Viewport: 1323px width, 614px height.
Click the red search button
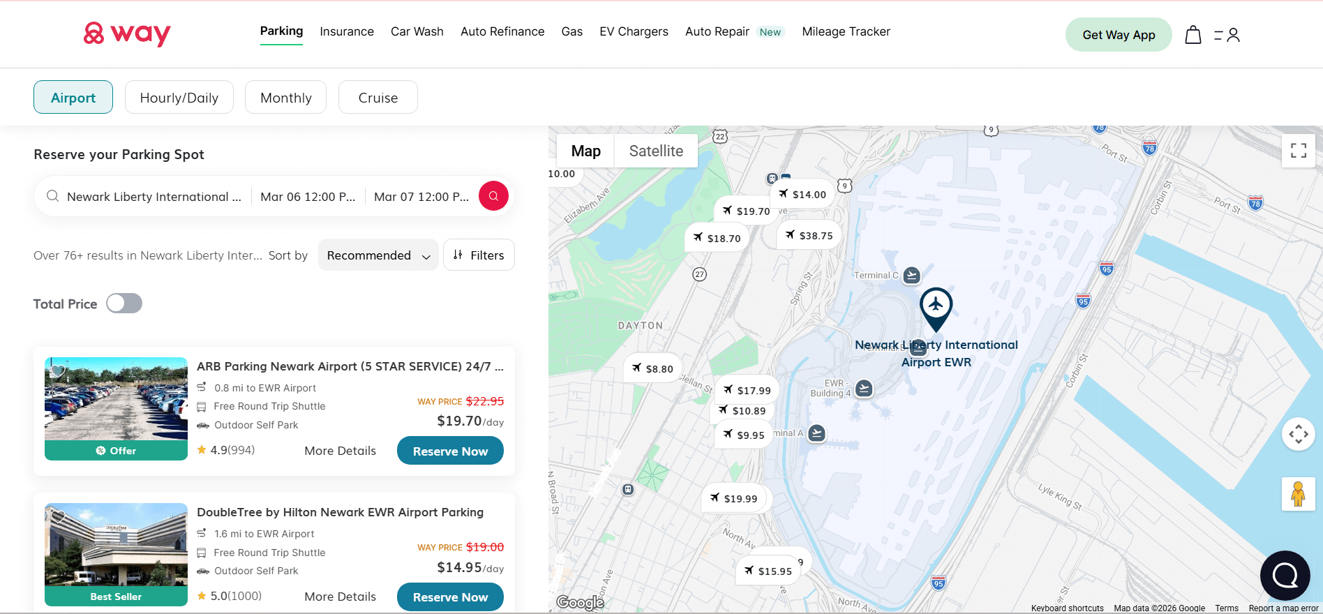tap(493, 196)
